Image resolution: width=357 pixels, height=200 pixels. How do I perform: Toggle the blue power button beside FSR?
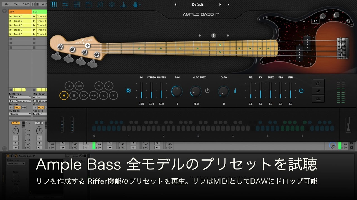(301, 91)
